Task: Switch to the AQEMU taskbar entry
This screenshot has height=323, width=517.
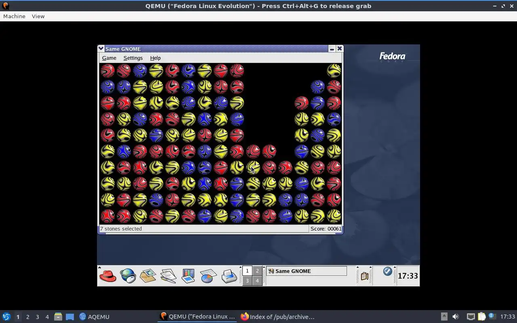Action: click(95, 317)
